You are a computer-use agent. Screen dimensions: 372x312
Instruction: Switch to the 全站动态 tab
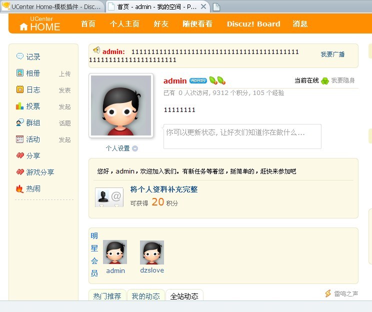[184, 296]
